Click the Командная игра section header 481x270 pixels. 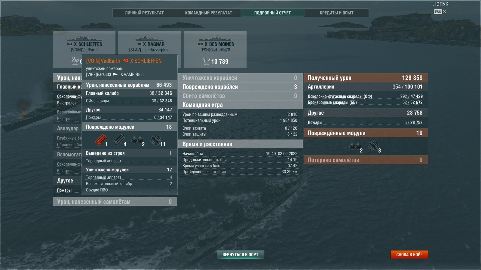coord(240,105)
